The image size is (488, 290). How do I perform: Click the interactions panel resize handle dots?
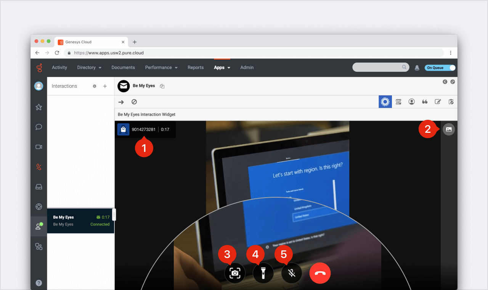coord(114,214)
